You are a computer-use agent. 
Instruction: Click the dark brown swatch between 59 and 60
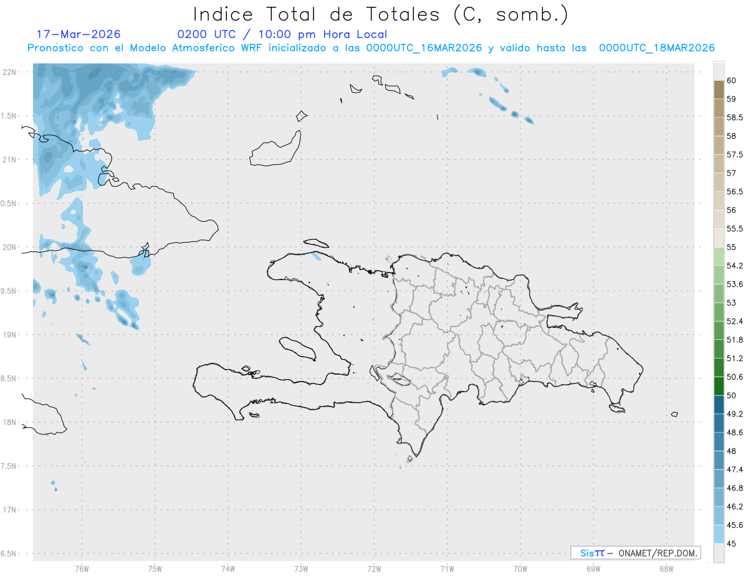pos(719,90)
